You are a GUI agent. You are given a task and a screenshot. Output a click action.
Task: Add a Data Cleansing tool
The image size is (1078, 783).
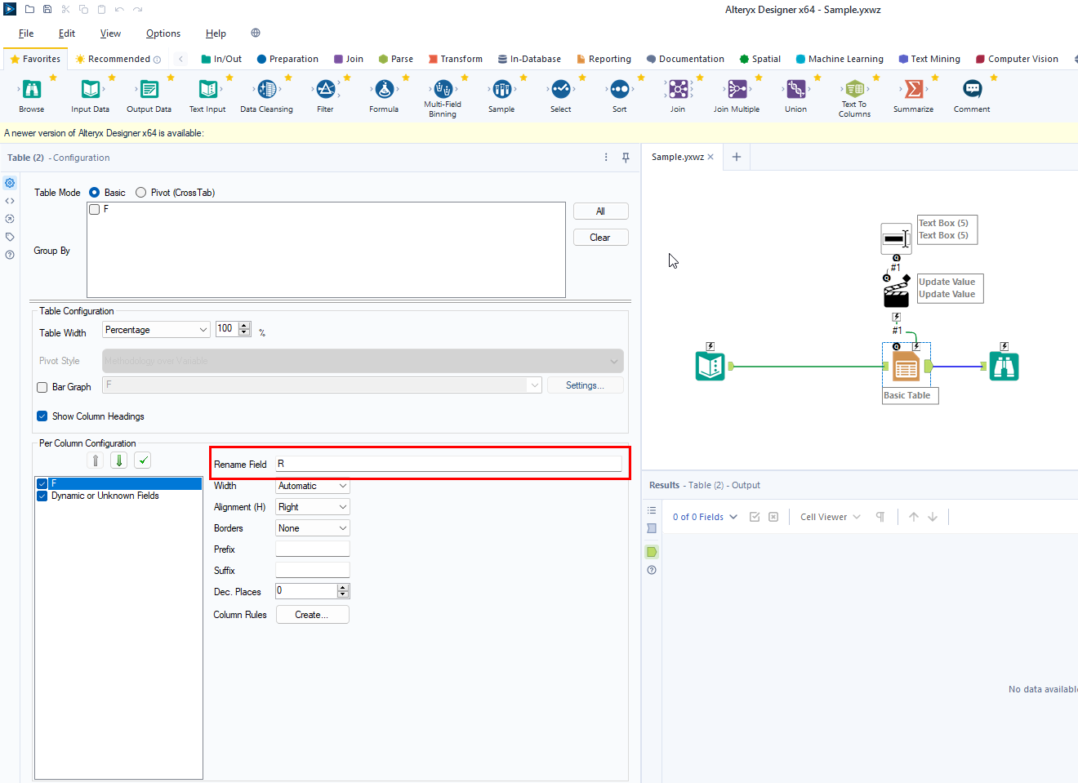[x=266, y=96]
